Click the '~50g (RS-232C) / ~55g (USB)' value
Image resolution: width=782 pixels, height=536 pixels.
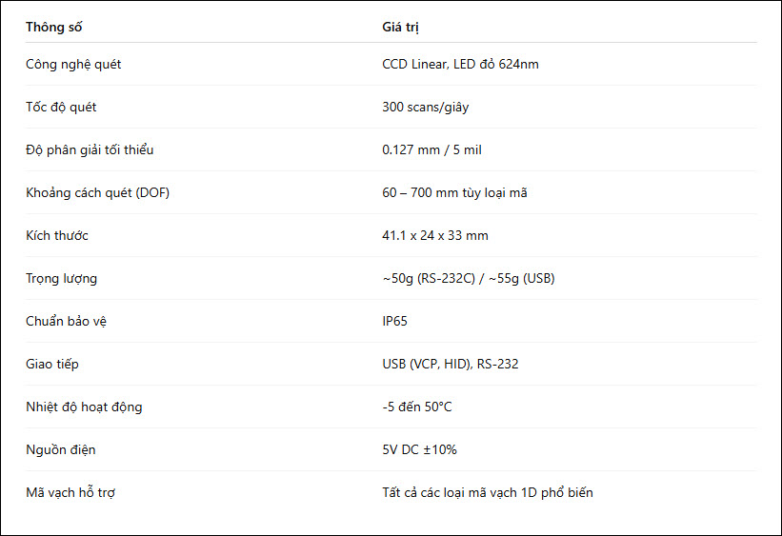click(x=469, y=279)
